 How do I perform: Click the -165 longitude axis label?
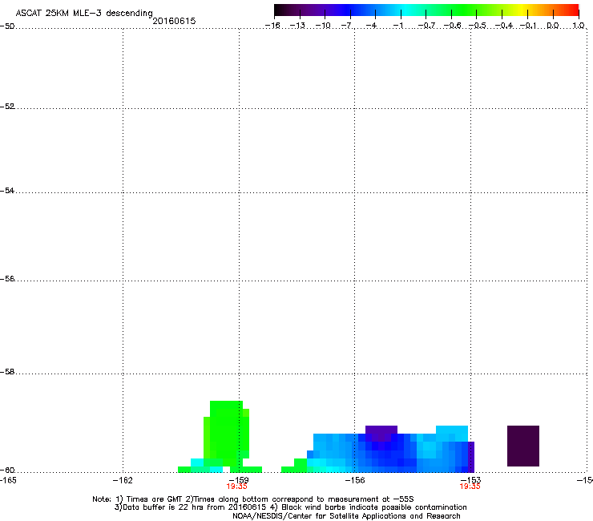[x=7, y=480]
